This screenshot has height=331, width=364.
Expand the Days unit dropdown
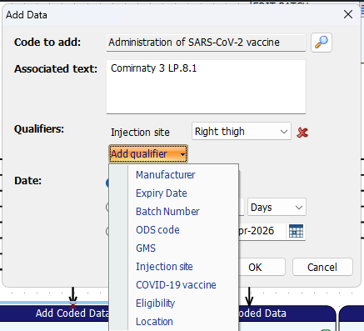pyautogui.click(x=277, y=207)
